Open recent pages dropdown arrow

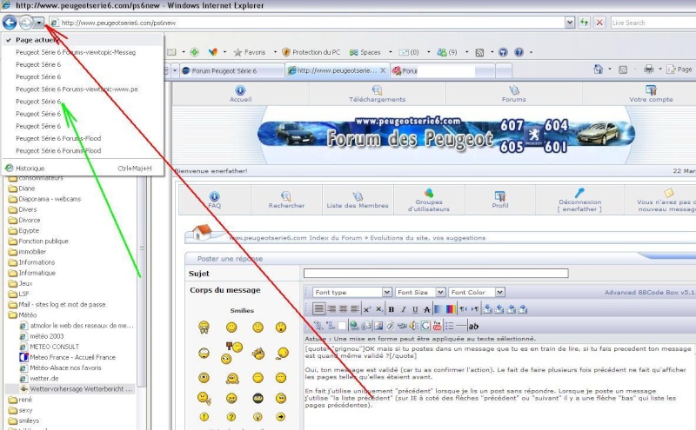(39, 23)
